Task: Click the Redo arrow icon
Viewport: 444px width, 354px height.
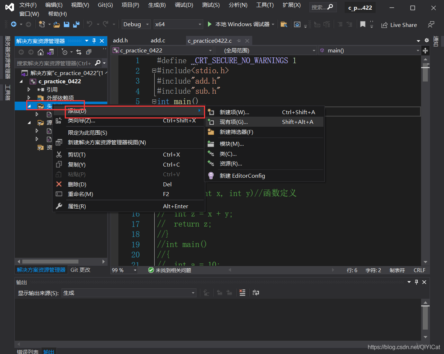Action: pyautogui.click(x=105, y=24)
